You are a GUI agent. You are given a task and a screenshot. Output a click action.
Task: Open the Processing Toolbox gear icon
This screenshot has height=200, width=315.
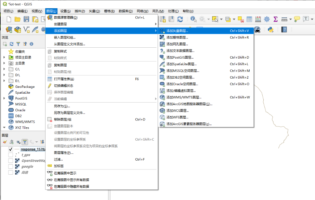267,19
